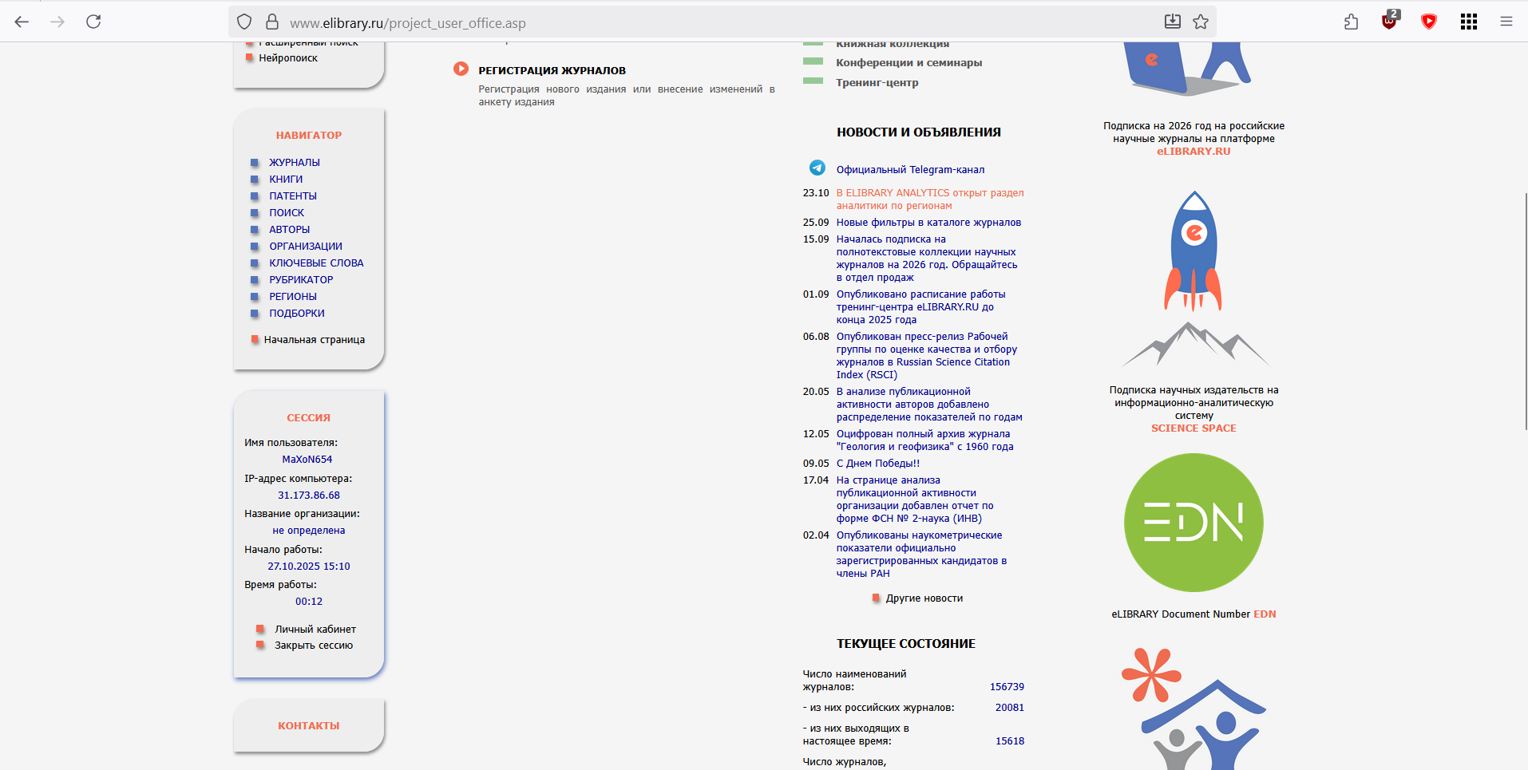Click the red shield extension icon
Viewport: 1528px width, 770px height.
[x=1429, y=22]
